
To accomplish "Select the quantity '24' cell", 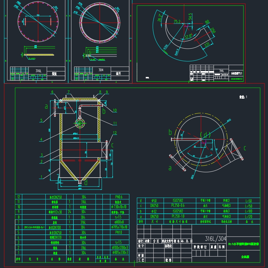I will pyautogui.click(x=69, y=212).
